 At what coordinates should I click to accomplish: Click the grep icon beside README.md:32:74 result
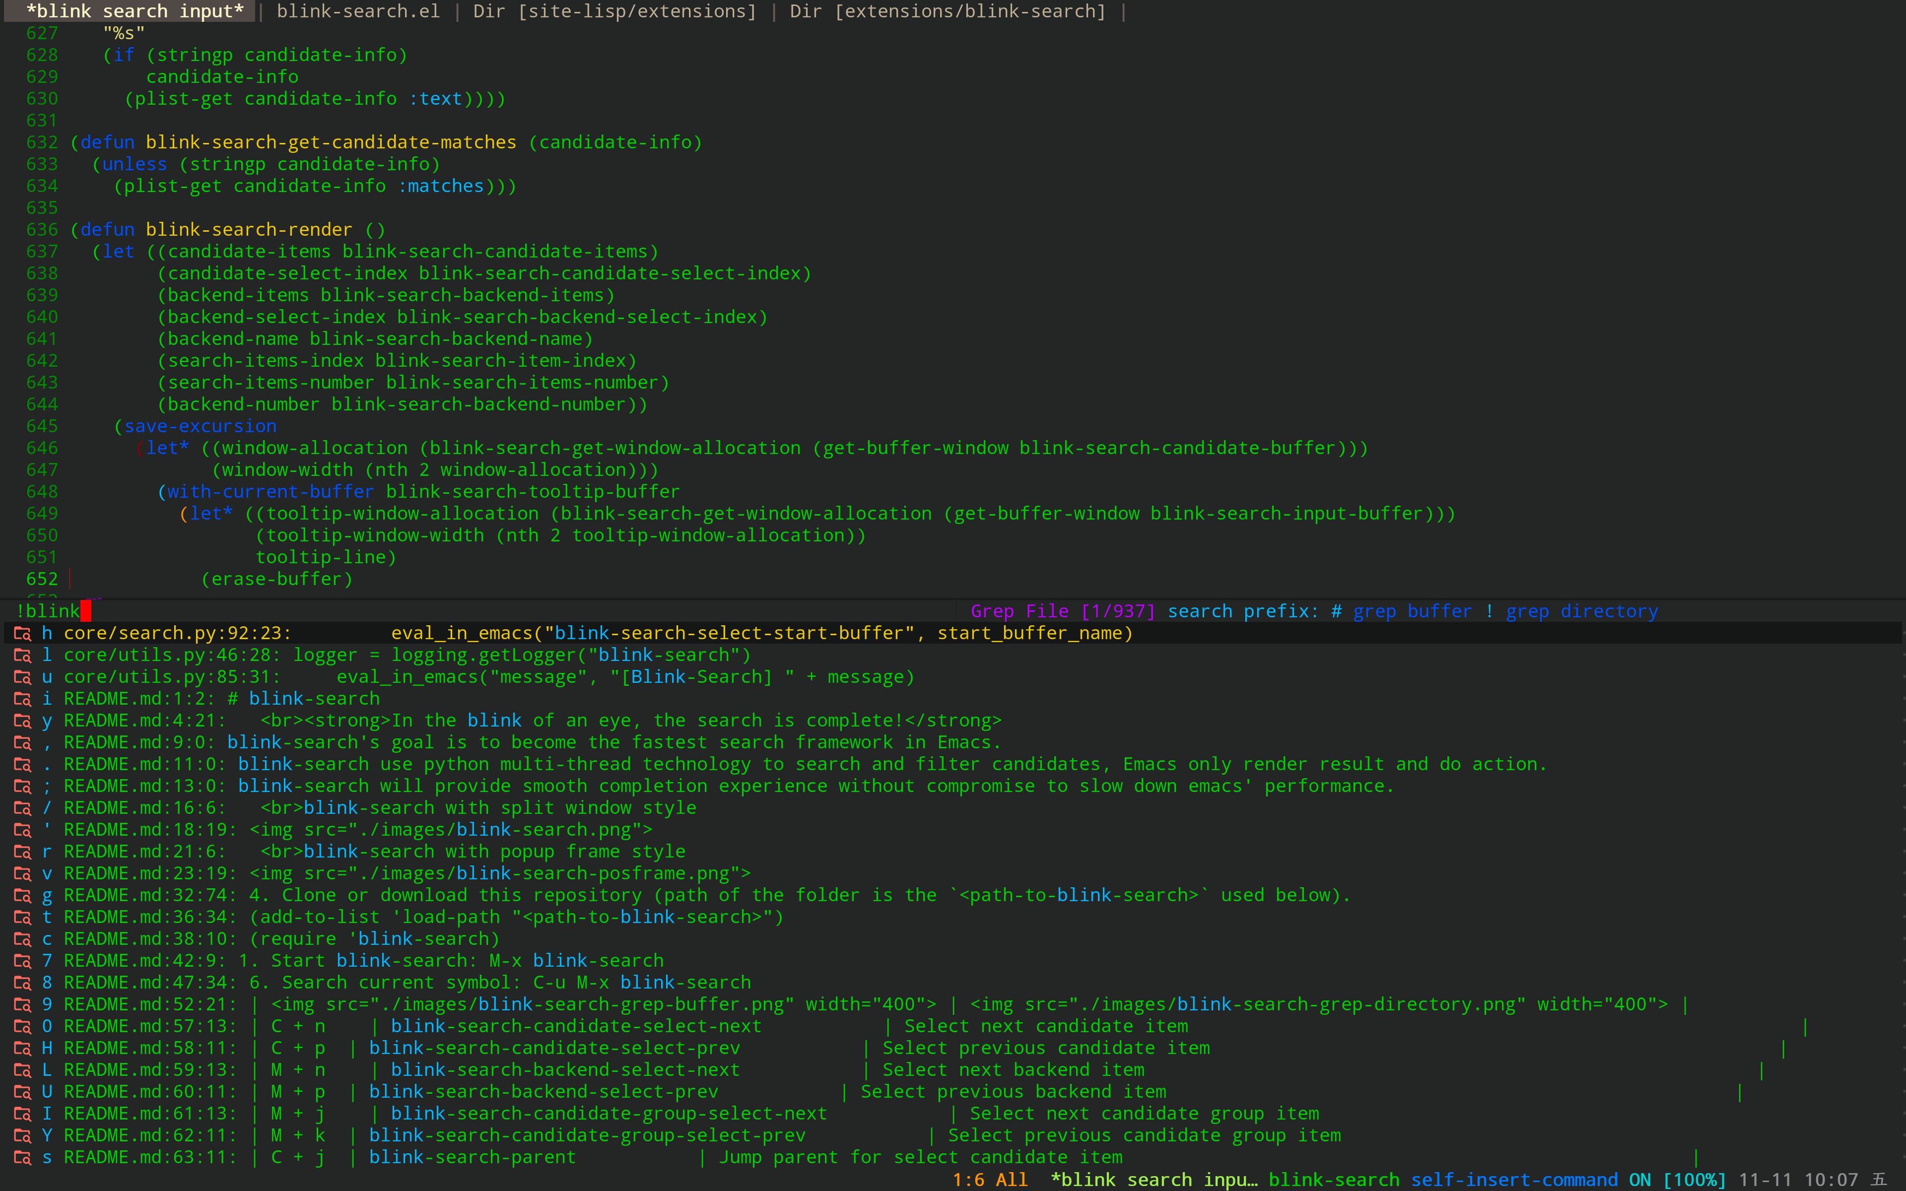(22, 896)
